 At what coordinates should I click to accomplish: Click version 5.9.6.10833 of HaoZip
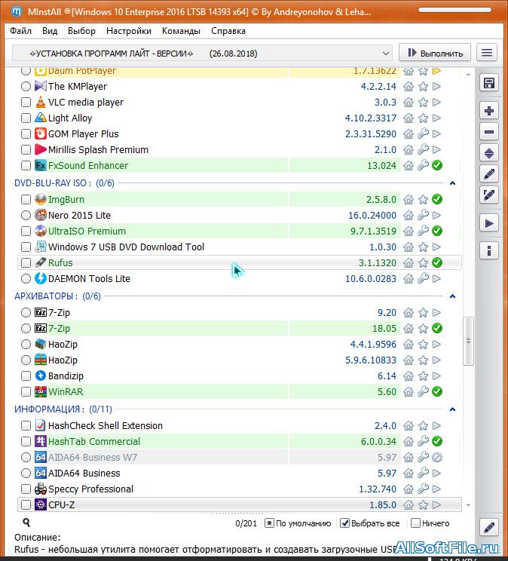click(371, 360)
